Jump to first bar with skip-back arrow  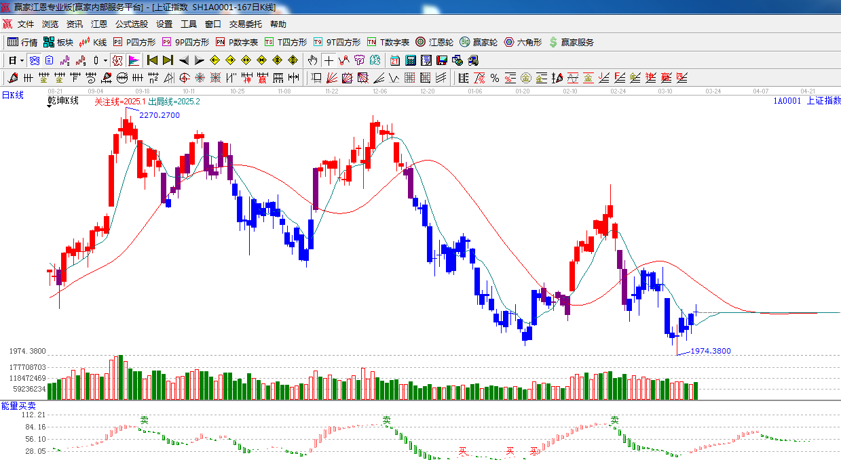pyautogui.click(x=152, y=60)
